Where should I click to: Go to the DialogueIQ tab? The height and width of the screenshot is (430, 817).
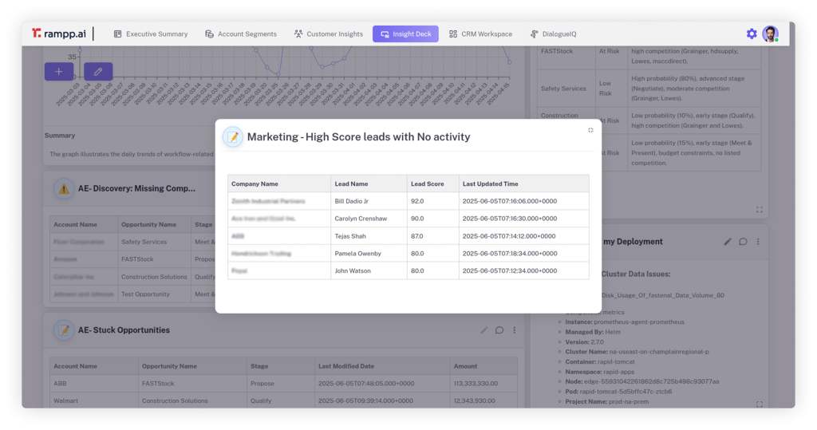pos(553,34)
